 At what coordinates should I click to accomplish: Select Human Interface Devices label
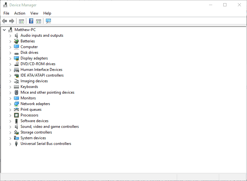pos(41,70)
